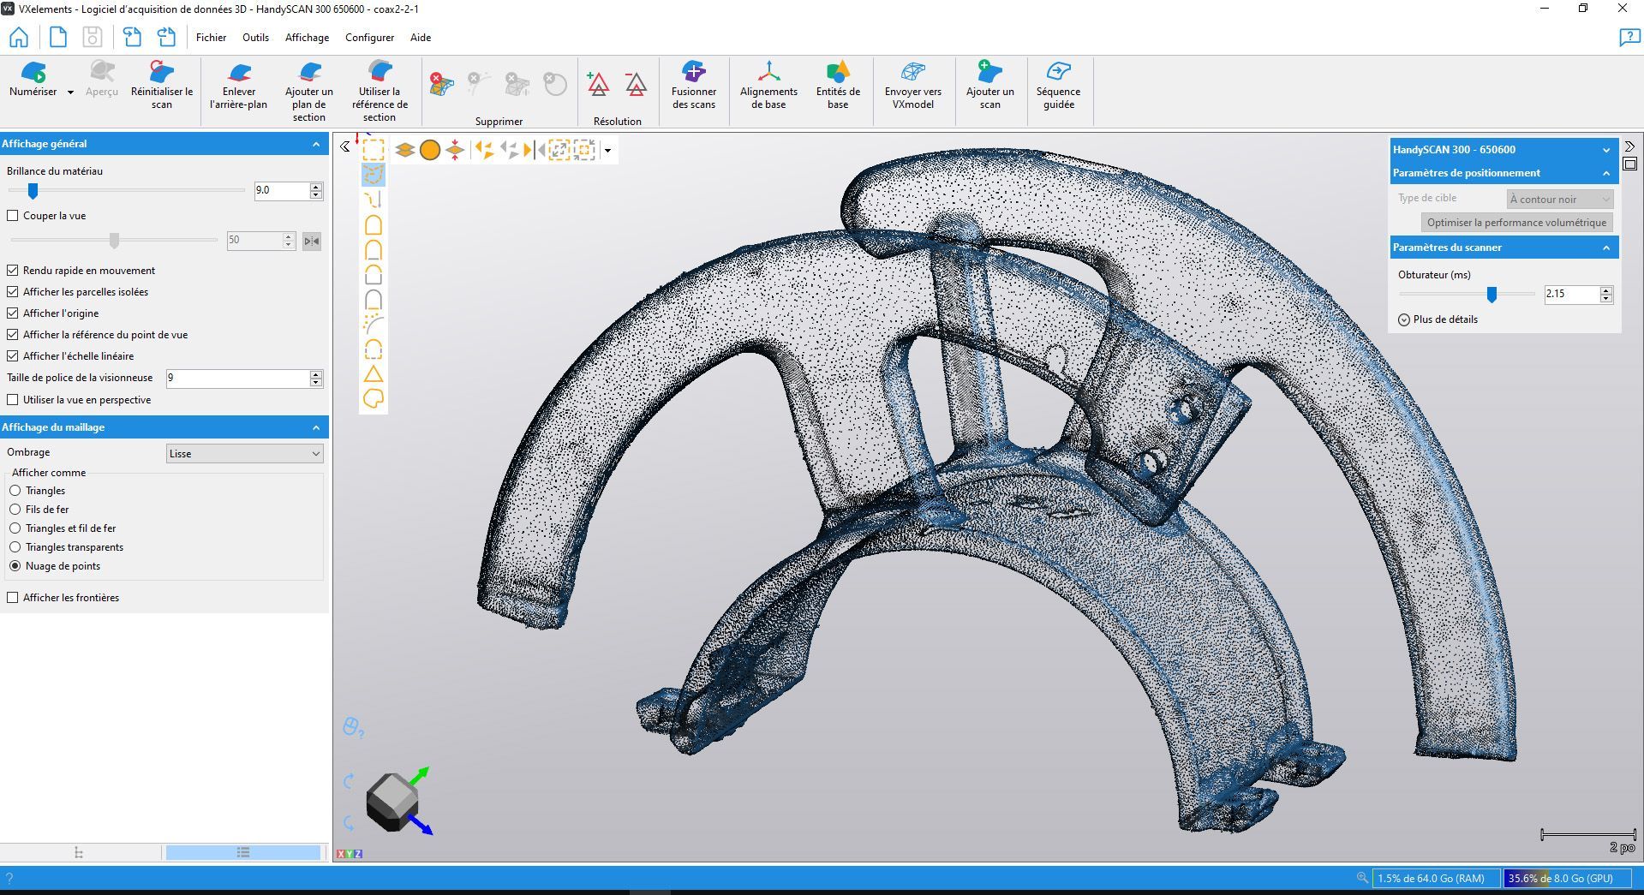Collapse the Paramètres du scanner section
The height and width of the screenshot is (895, 1644).
tap(1605, 248)
